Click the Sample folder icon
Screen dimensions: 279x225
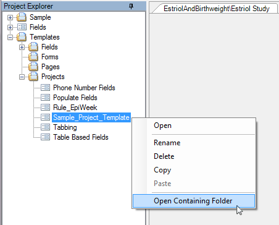(x=22, y=17)
